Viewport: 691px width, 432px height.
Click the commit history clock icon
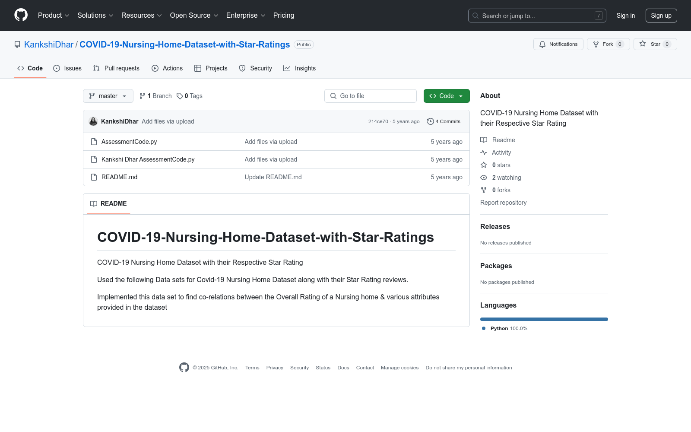tap(430, 121)
